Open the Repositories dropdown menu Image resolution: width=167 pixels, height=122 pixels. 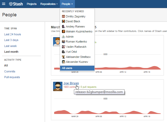coord(49,4)
